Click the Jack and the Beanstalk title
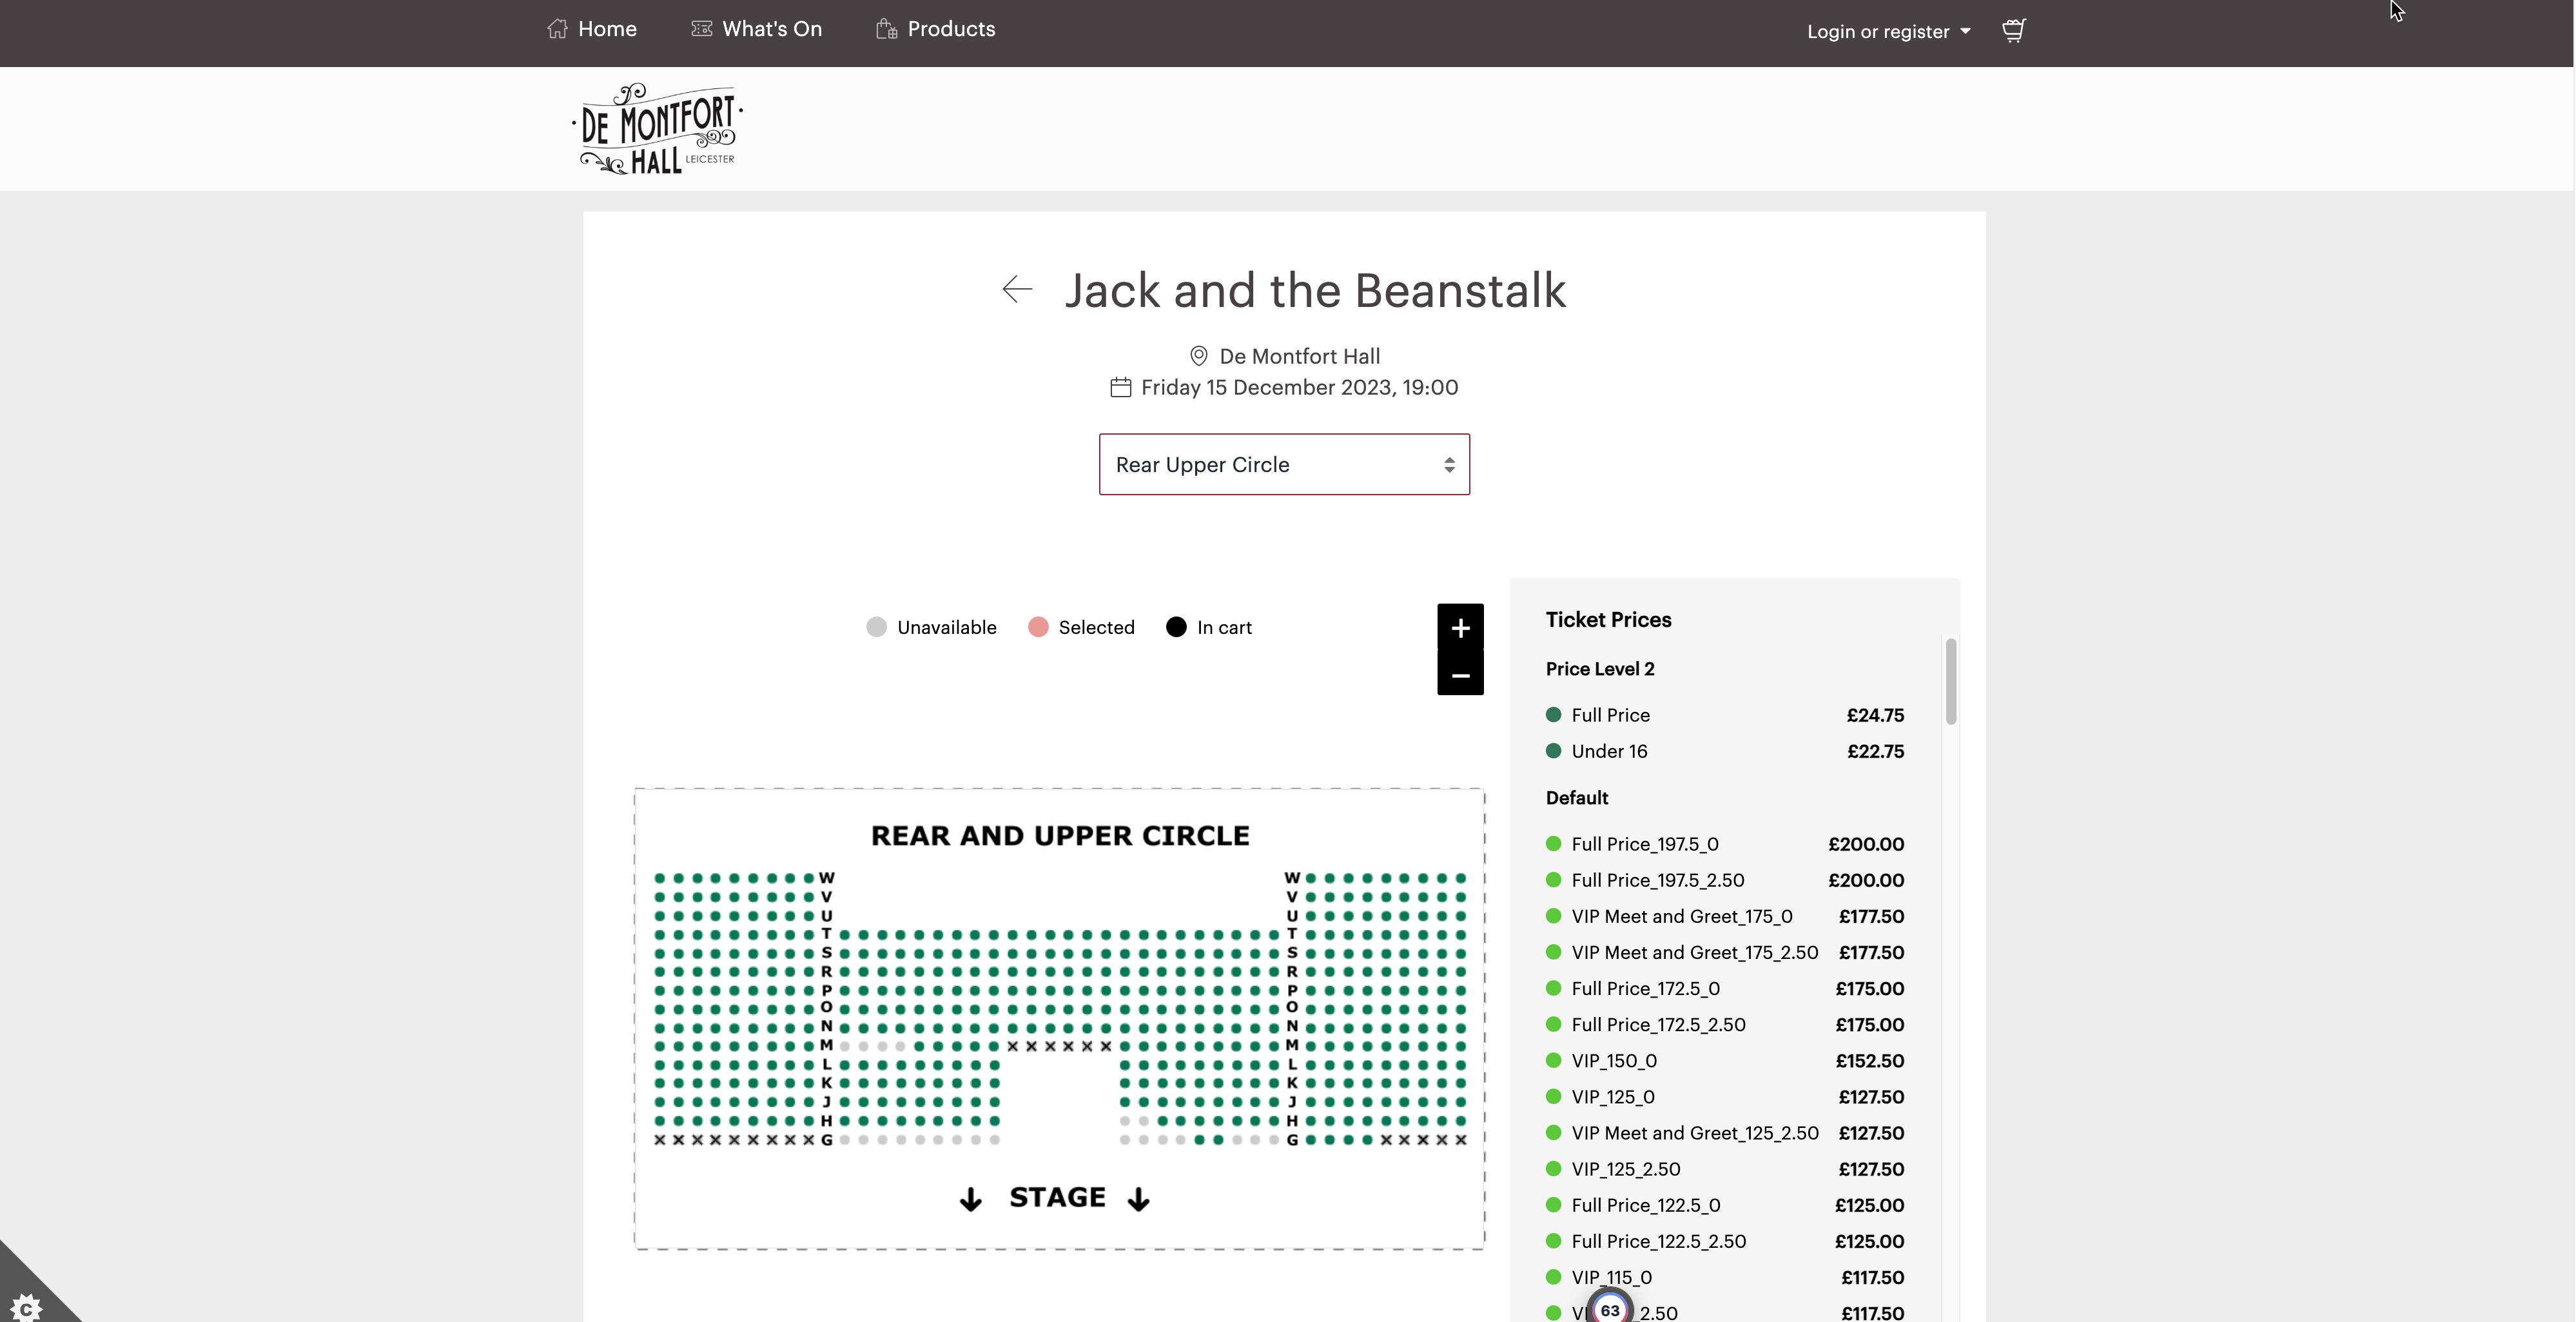 [1315, 290]
